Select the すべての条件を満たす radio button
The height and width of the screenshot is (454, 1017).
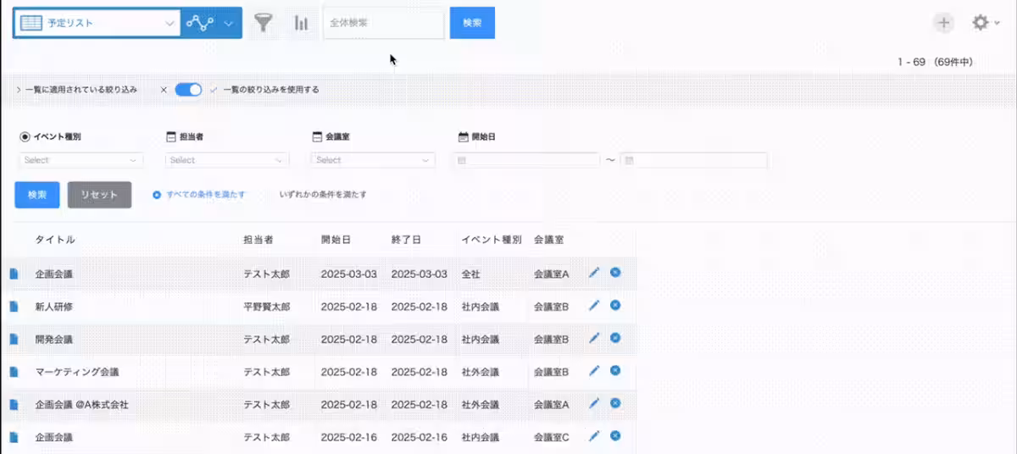click(x=157, y=195)
